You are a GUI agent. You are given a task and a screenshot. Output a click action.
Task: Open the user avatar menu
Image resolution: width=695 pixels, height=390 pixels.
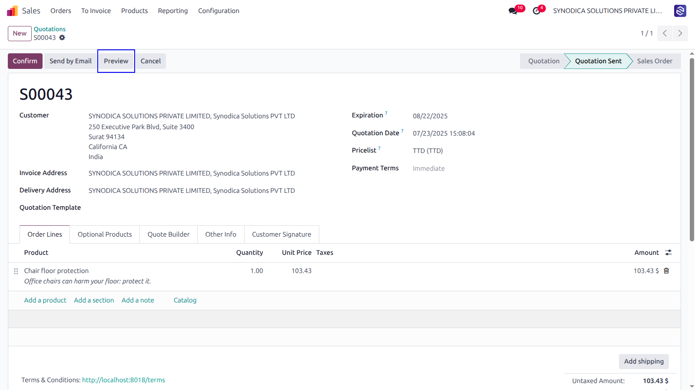(680, 11)
